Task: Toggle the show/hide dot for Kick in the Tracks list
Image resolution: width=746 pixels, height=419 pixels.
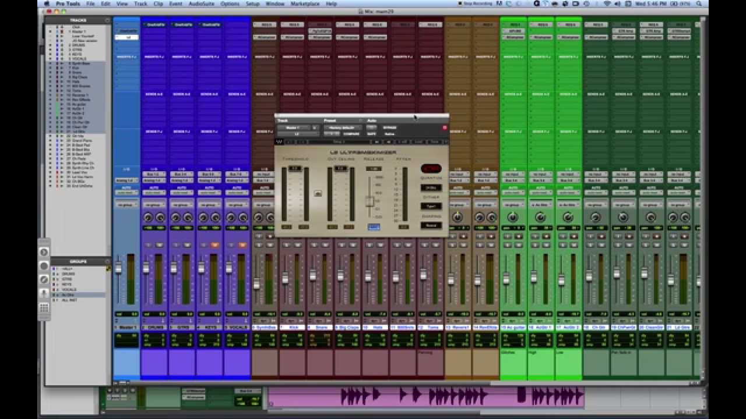Action: 50,68
